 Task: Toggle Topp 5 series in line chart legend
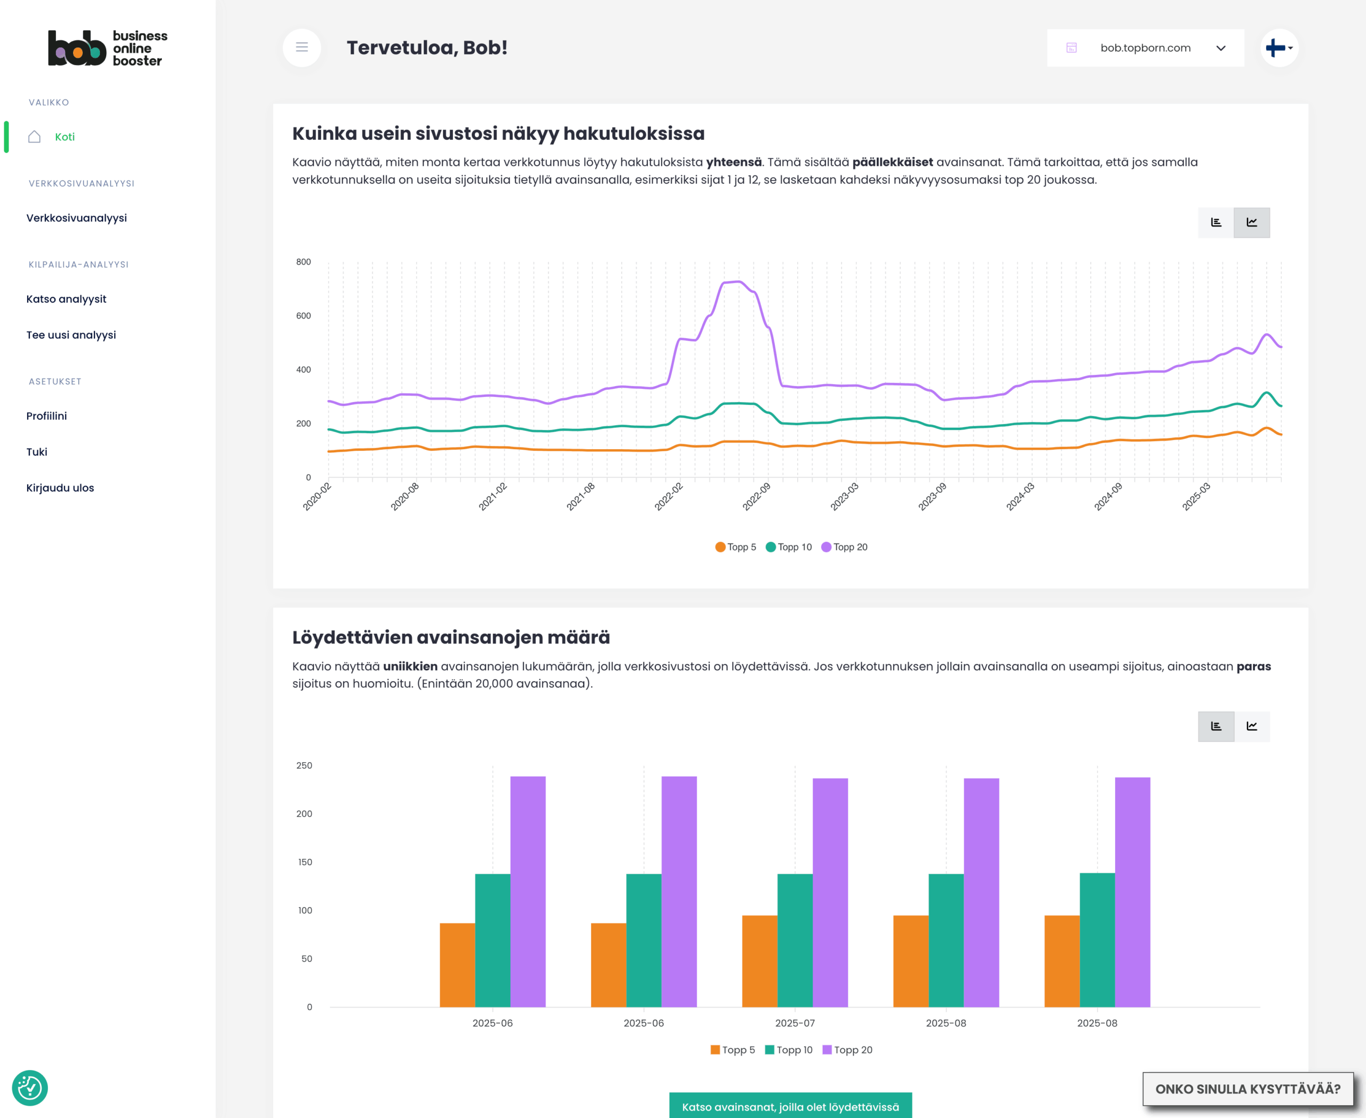point(736,547)
